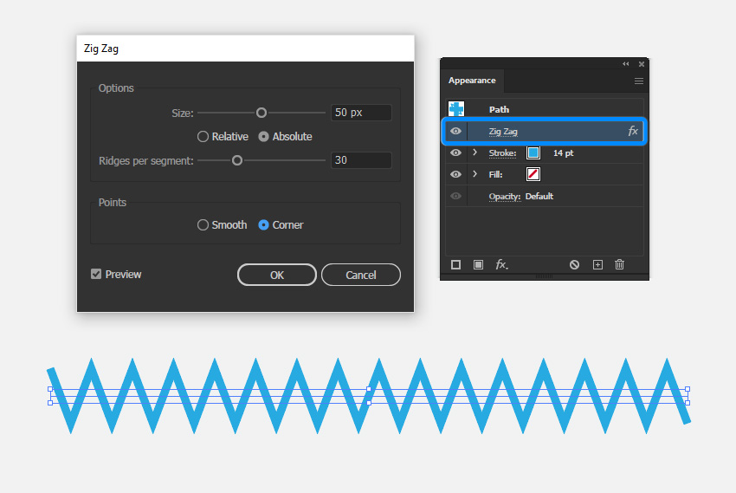
Task: Hide the Zig Zag effect visibility
Action: point(456,131)
